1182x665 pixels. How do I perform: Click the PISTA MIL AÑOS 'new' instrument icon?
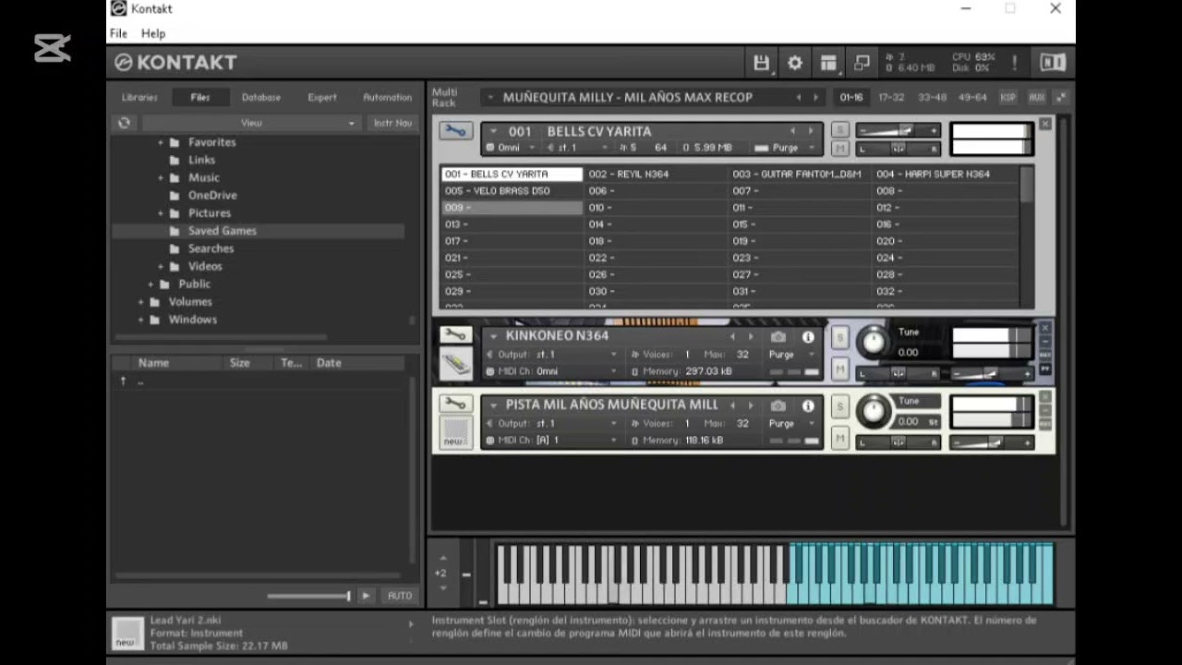tap(455, 432)
